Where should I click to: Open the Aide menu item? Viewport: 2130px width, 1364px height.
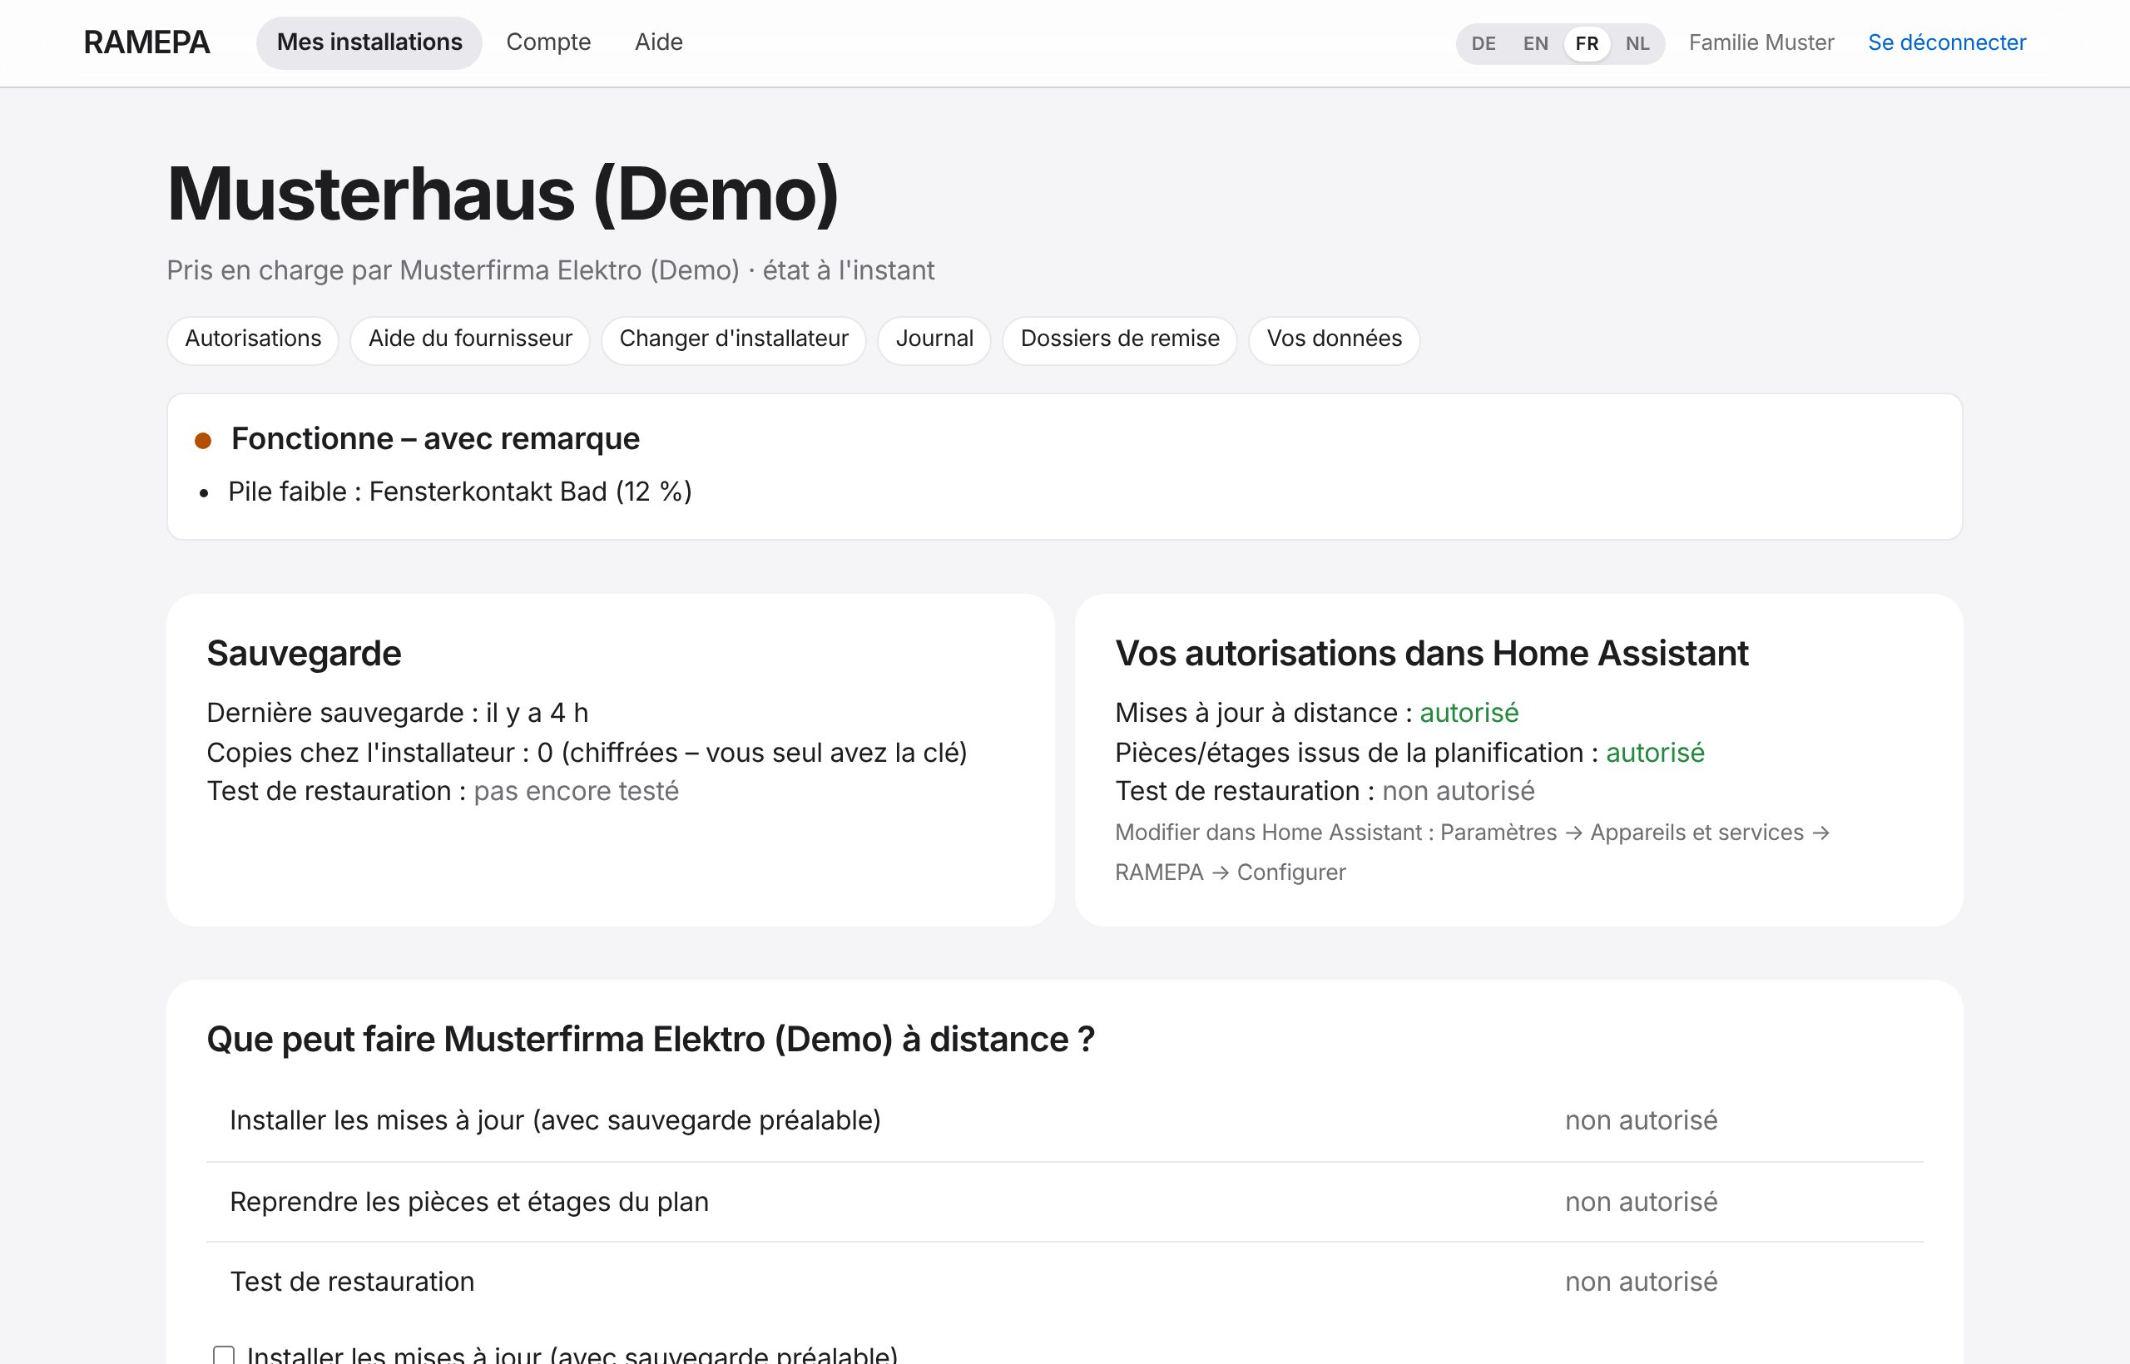[658, 42]
